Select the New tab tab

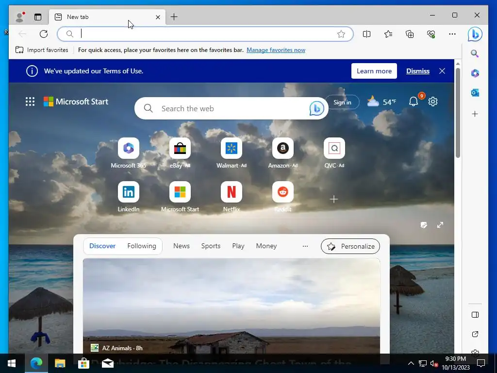[108, 17]
